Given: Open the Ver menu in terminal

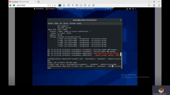Looking at the screenshot, I should (61, 23).
